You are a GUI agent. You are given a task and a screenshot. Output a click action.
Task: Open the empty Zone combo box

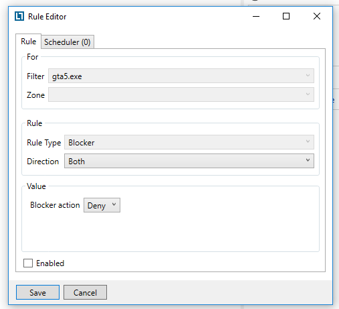(x=181, y=95)
